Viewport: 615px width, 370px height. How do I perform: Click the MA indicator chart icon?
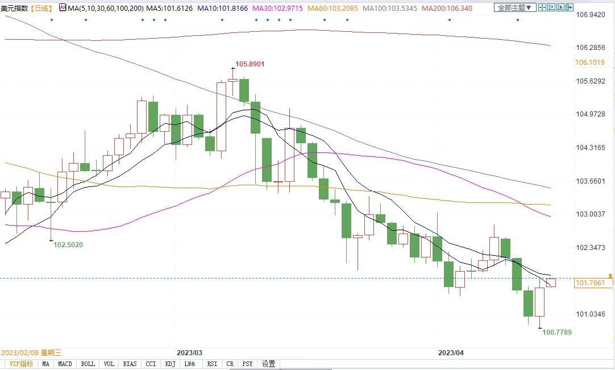pos(63,7)
